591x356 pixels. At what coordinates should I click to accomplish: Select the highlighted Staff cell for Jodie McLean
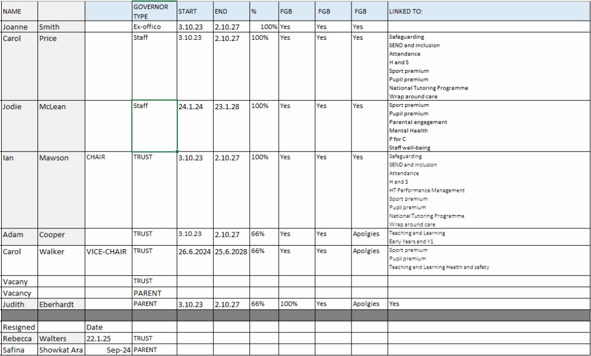tap(154, 126)
